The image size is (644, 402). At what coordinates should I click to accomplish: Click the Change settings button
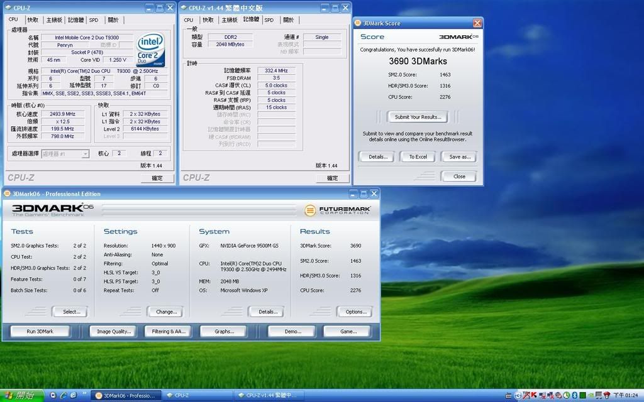(x=166, y=312)
